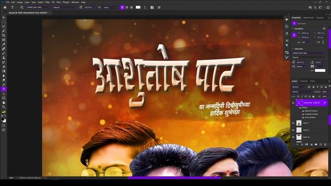Viewport: 331px width, 186px height.
Task: Open anti-aliasing Sharp dropdown
Action: pos(110,7)
